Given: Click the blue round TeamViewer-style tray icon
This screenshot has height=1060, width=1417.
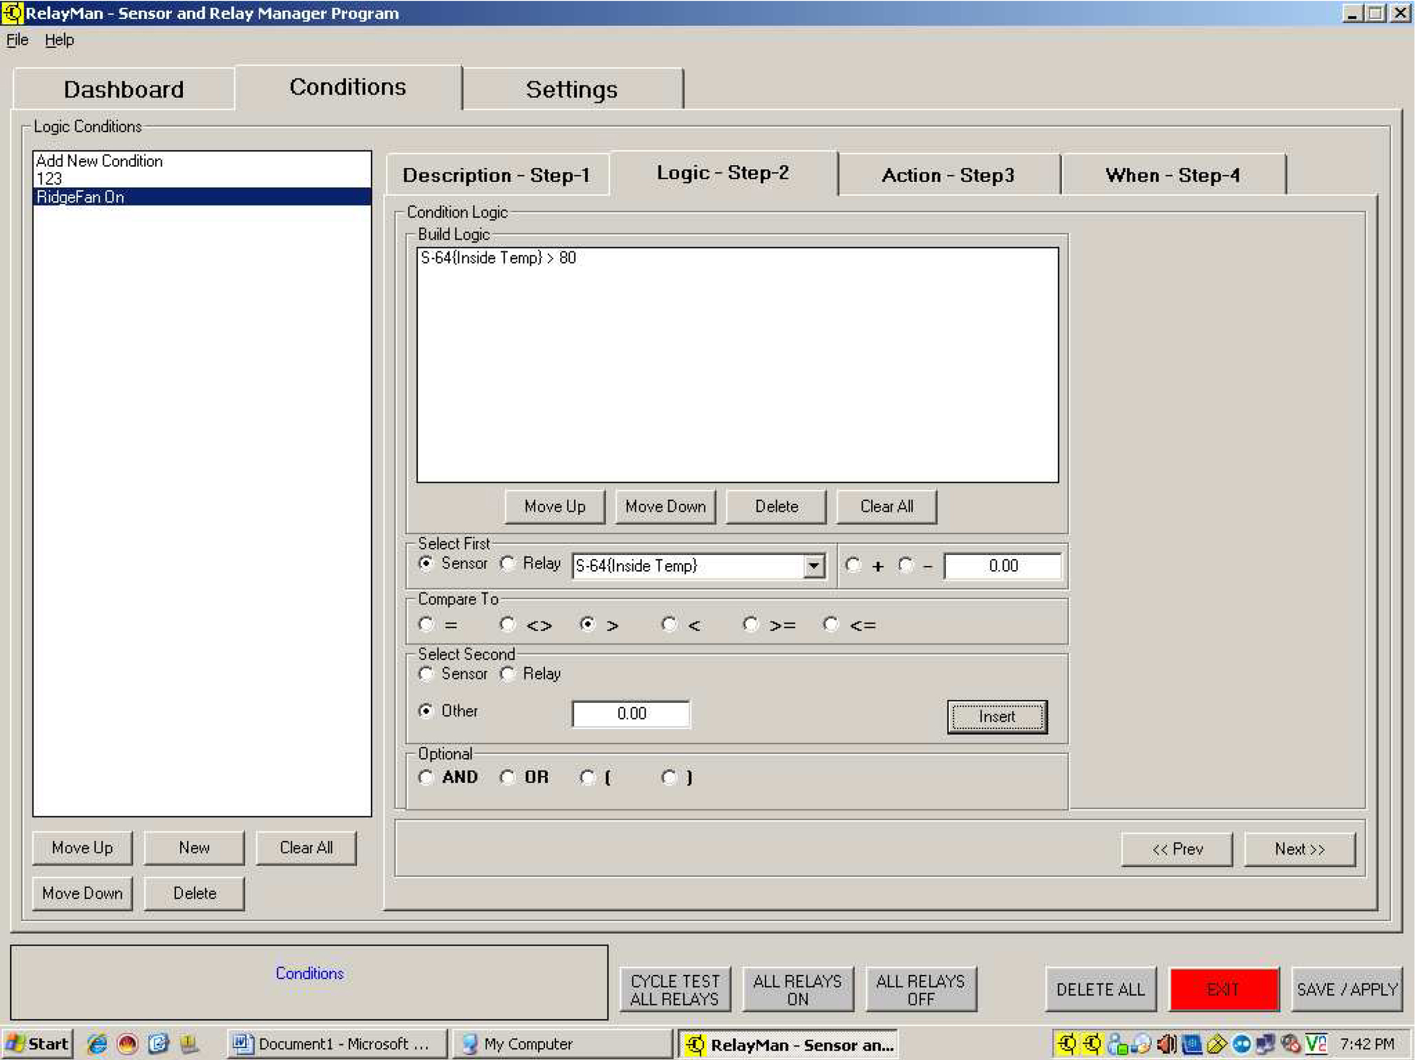Looking at the screenshot, I should tap(1241, 1044).
